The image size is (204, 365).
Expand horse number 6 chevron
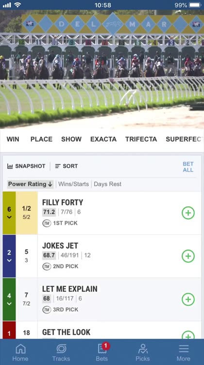[x=9, y=217]
